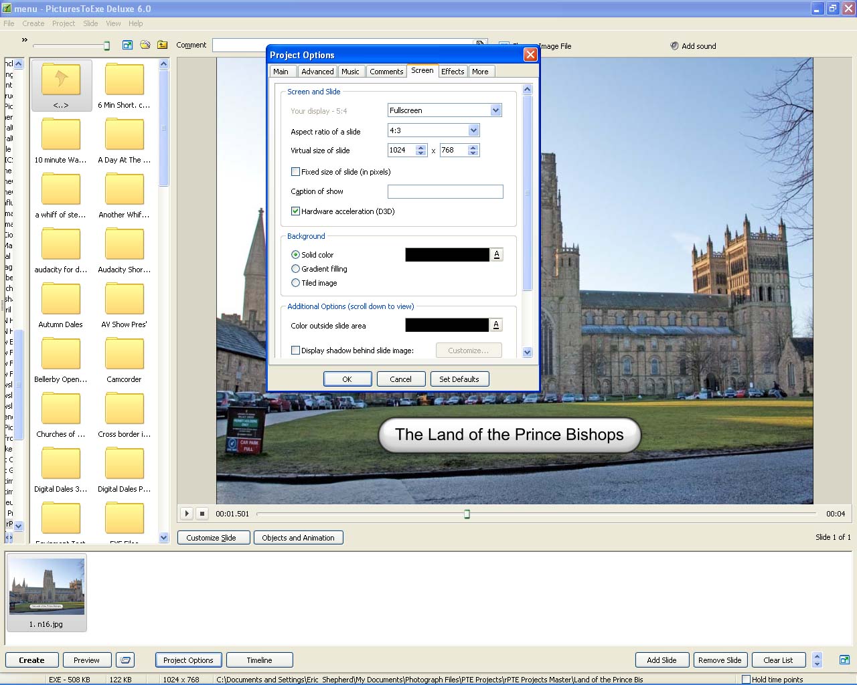Image resolution: width=857 pixels, height=685 pixels.
Task: Click the preview window icon beside Preview
Action: point(125,660)
